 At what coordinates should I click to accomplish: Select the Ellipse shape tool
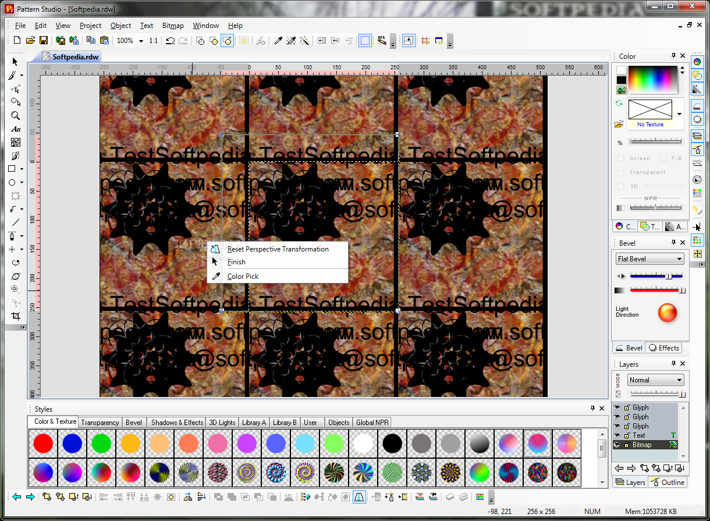pyautogui.click(x=12, y=182)
